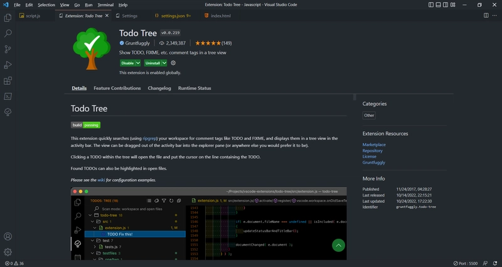Open the Help menu
502x267 pixels.
pyautogui.click(x=123, y=5)
